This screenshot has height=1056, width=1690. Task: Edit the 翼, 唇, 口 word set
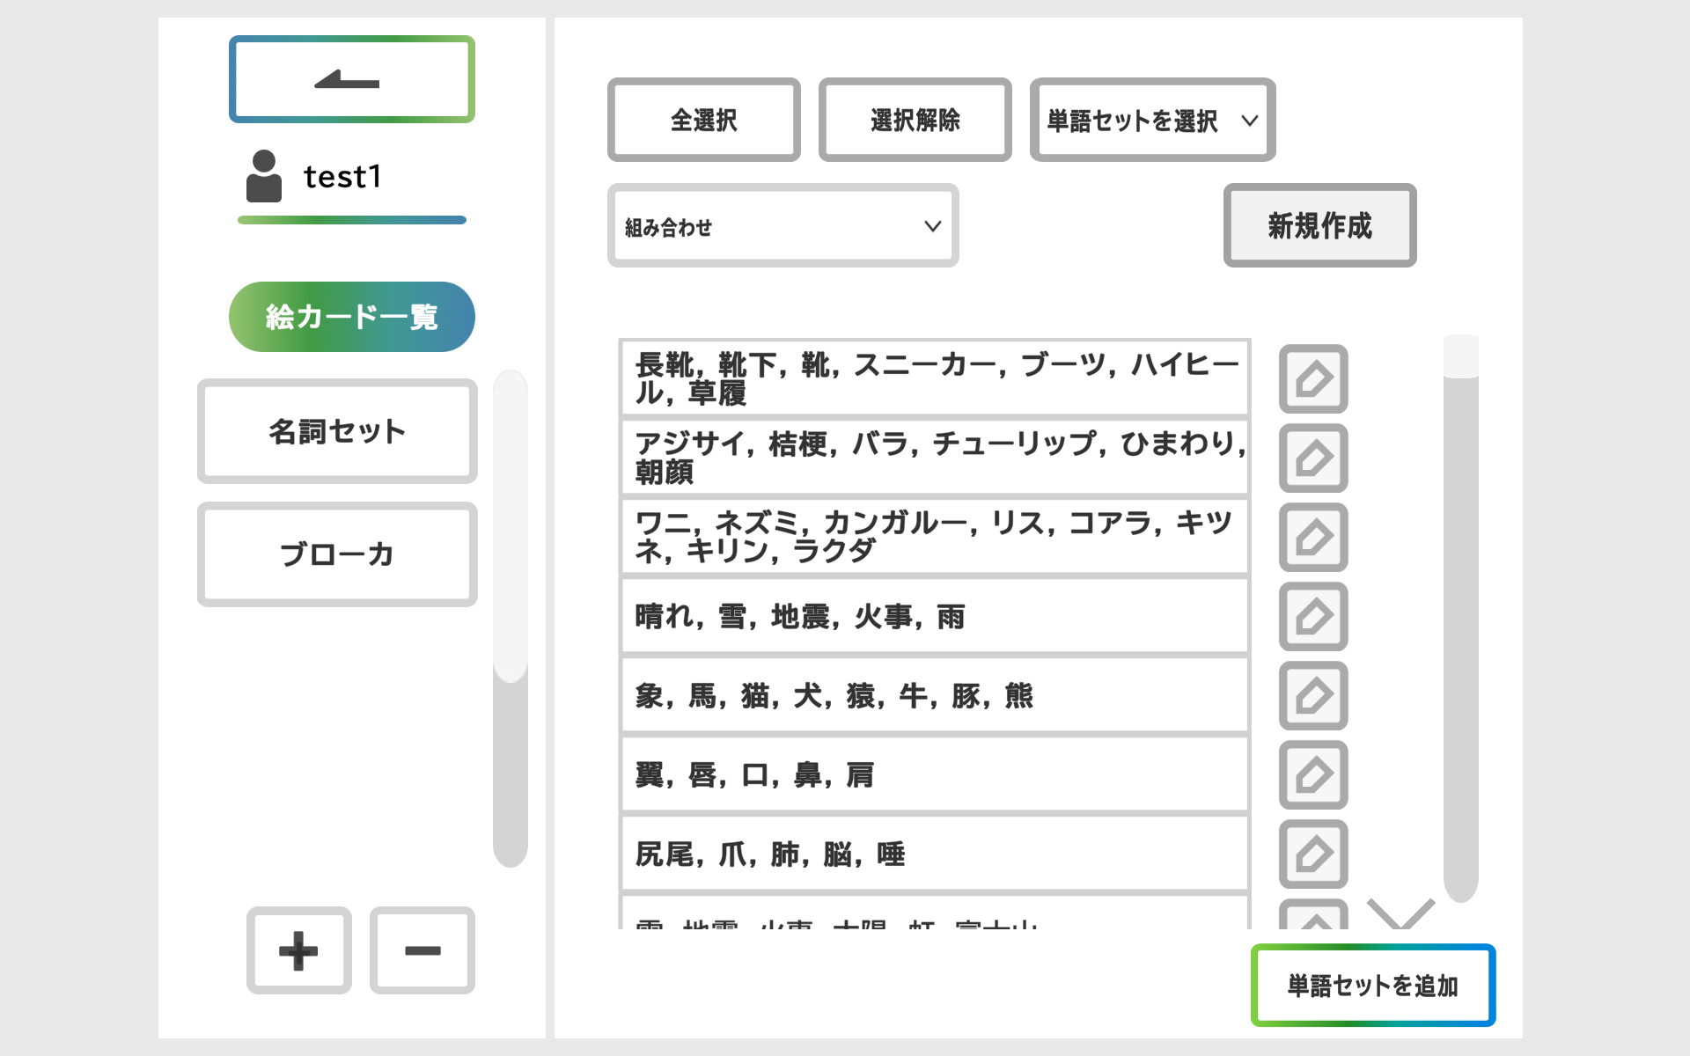click(1312, 775)
